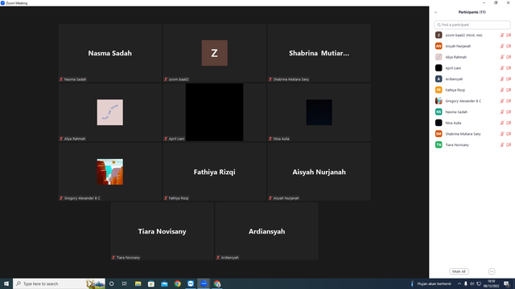This screenshot has height=289, width=515.
Task: Click host zoom baa02's video-off icon
Action: click(x=509, y=35)
